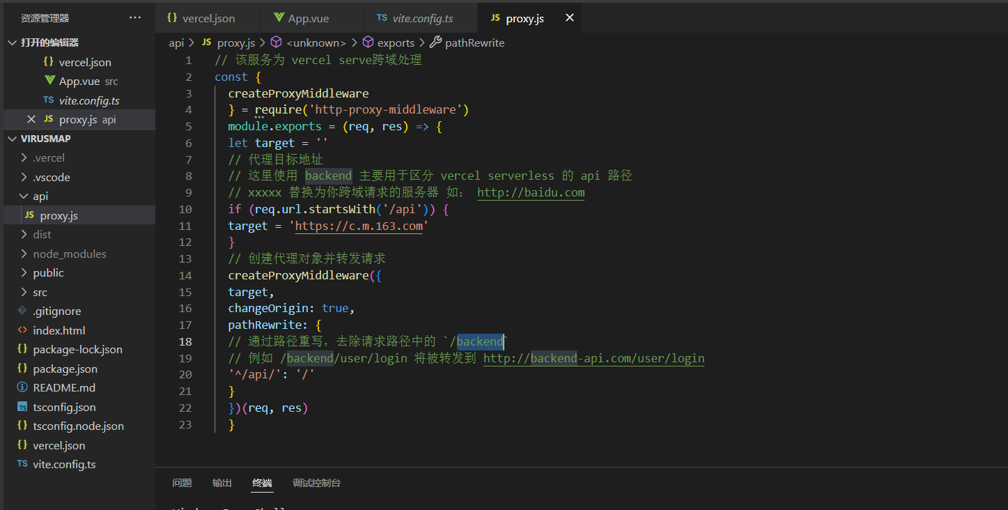
Task: Close proxy.js from open editors list
Action: [31, 119]
